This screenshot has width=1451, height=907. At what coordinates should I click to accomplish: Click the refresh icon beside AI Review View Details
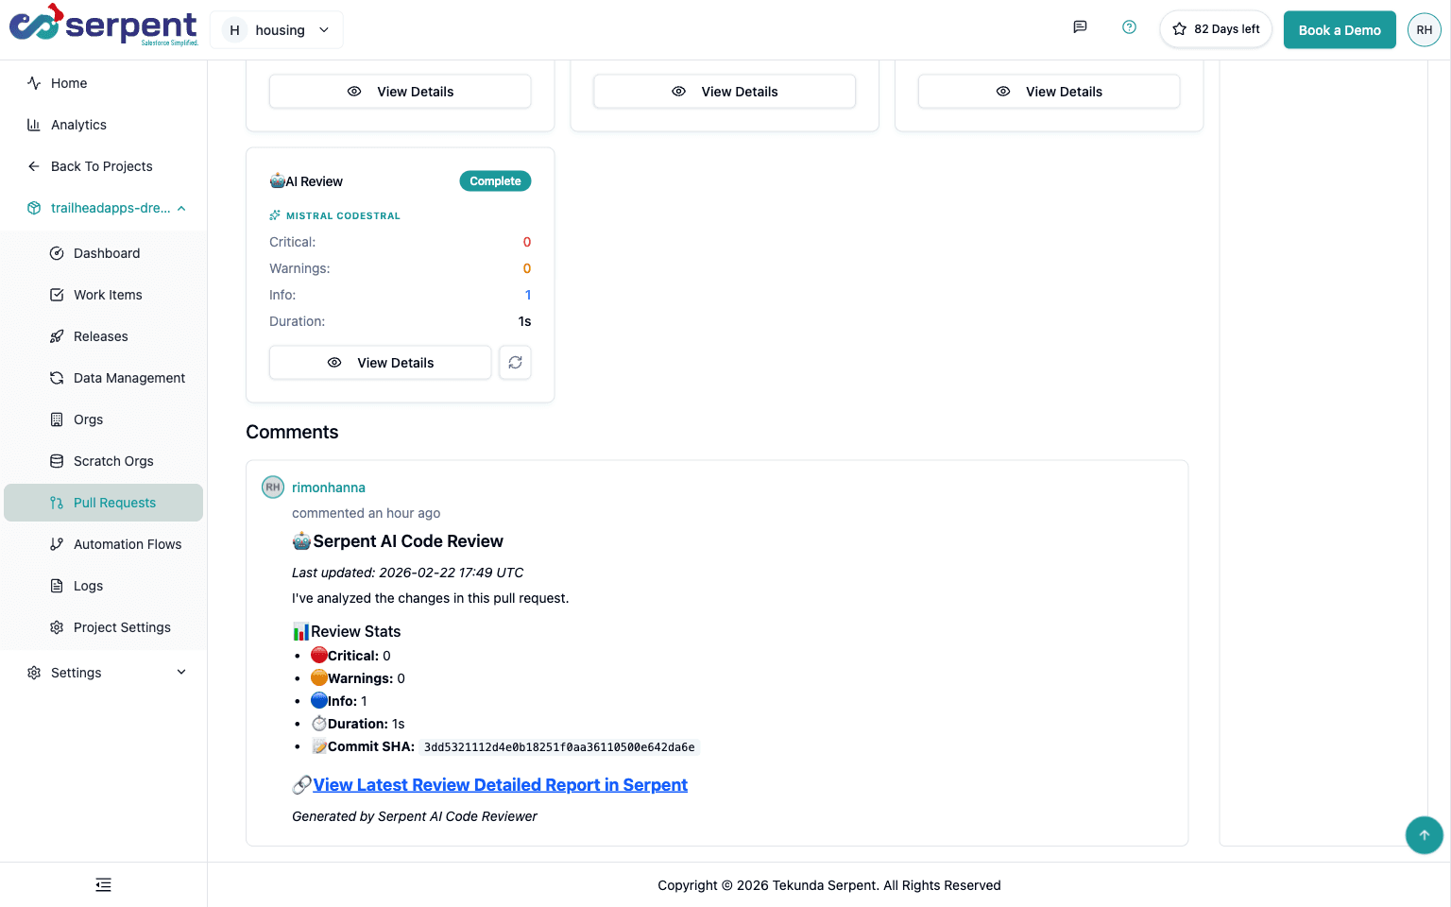click(x=515, y=363)
